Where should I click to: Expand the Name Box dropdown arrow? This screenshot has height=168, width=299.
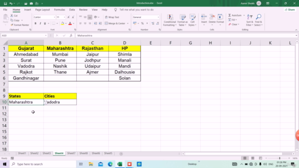46,35
